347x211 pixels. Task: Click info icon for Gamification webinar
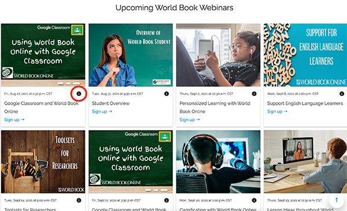[254, 201]
